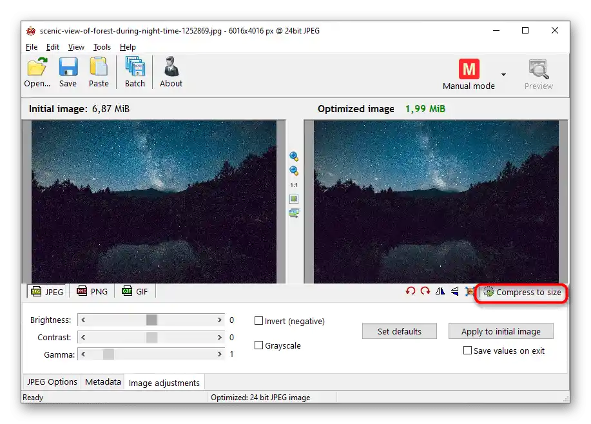Click Apply to initial image button
The width and height of the screenshot is (591, 424).
point(501,331)
